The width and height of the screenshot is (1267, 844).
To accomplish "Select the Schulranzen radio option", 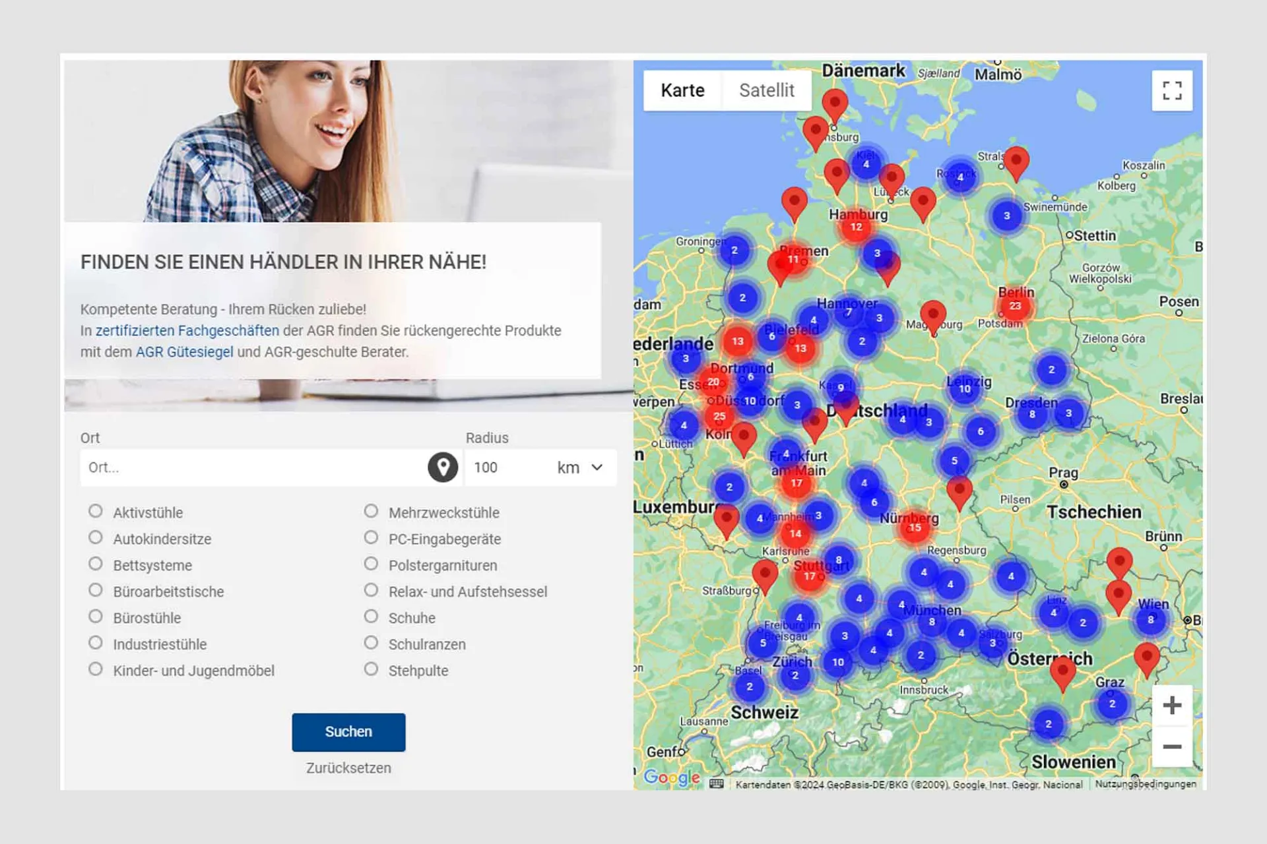I will pos(372,644).
